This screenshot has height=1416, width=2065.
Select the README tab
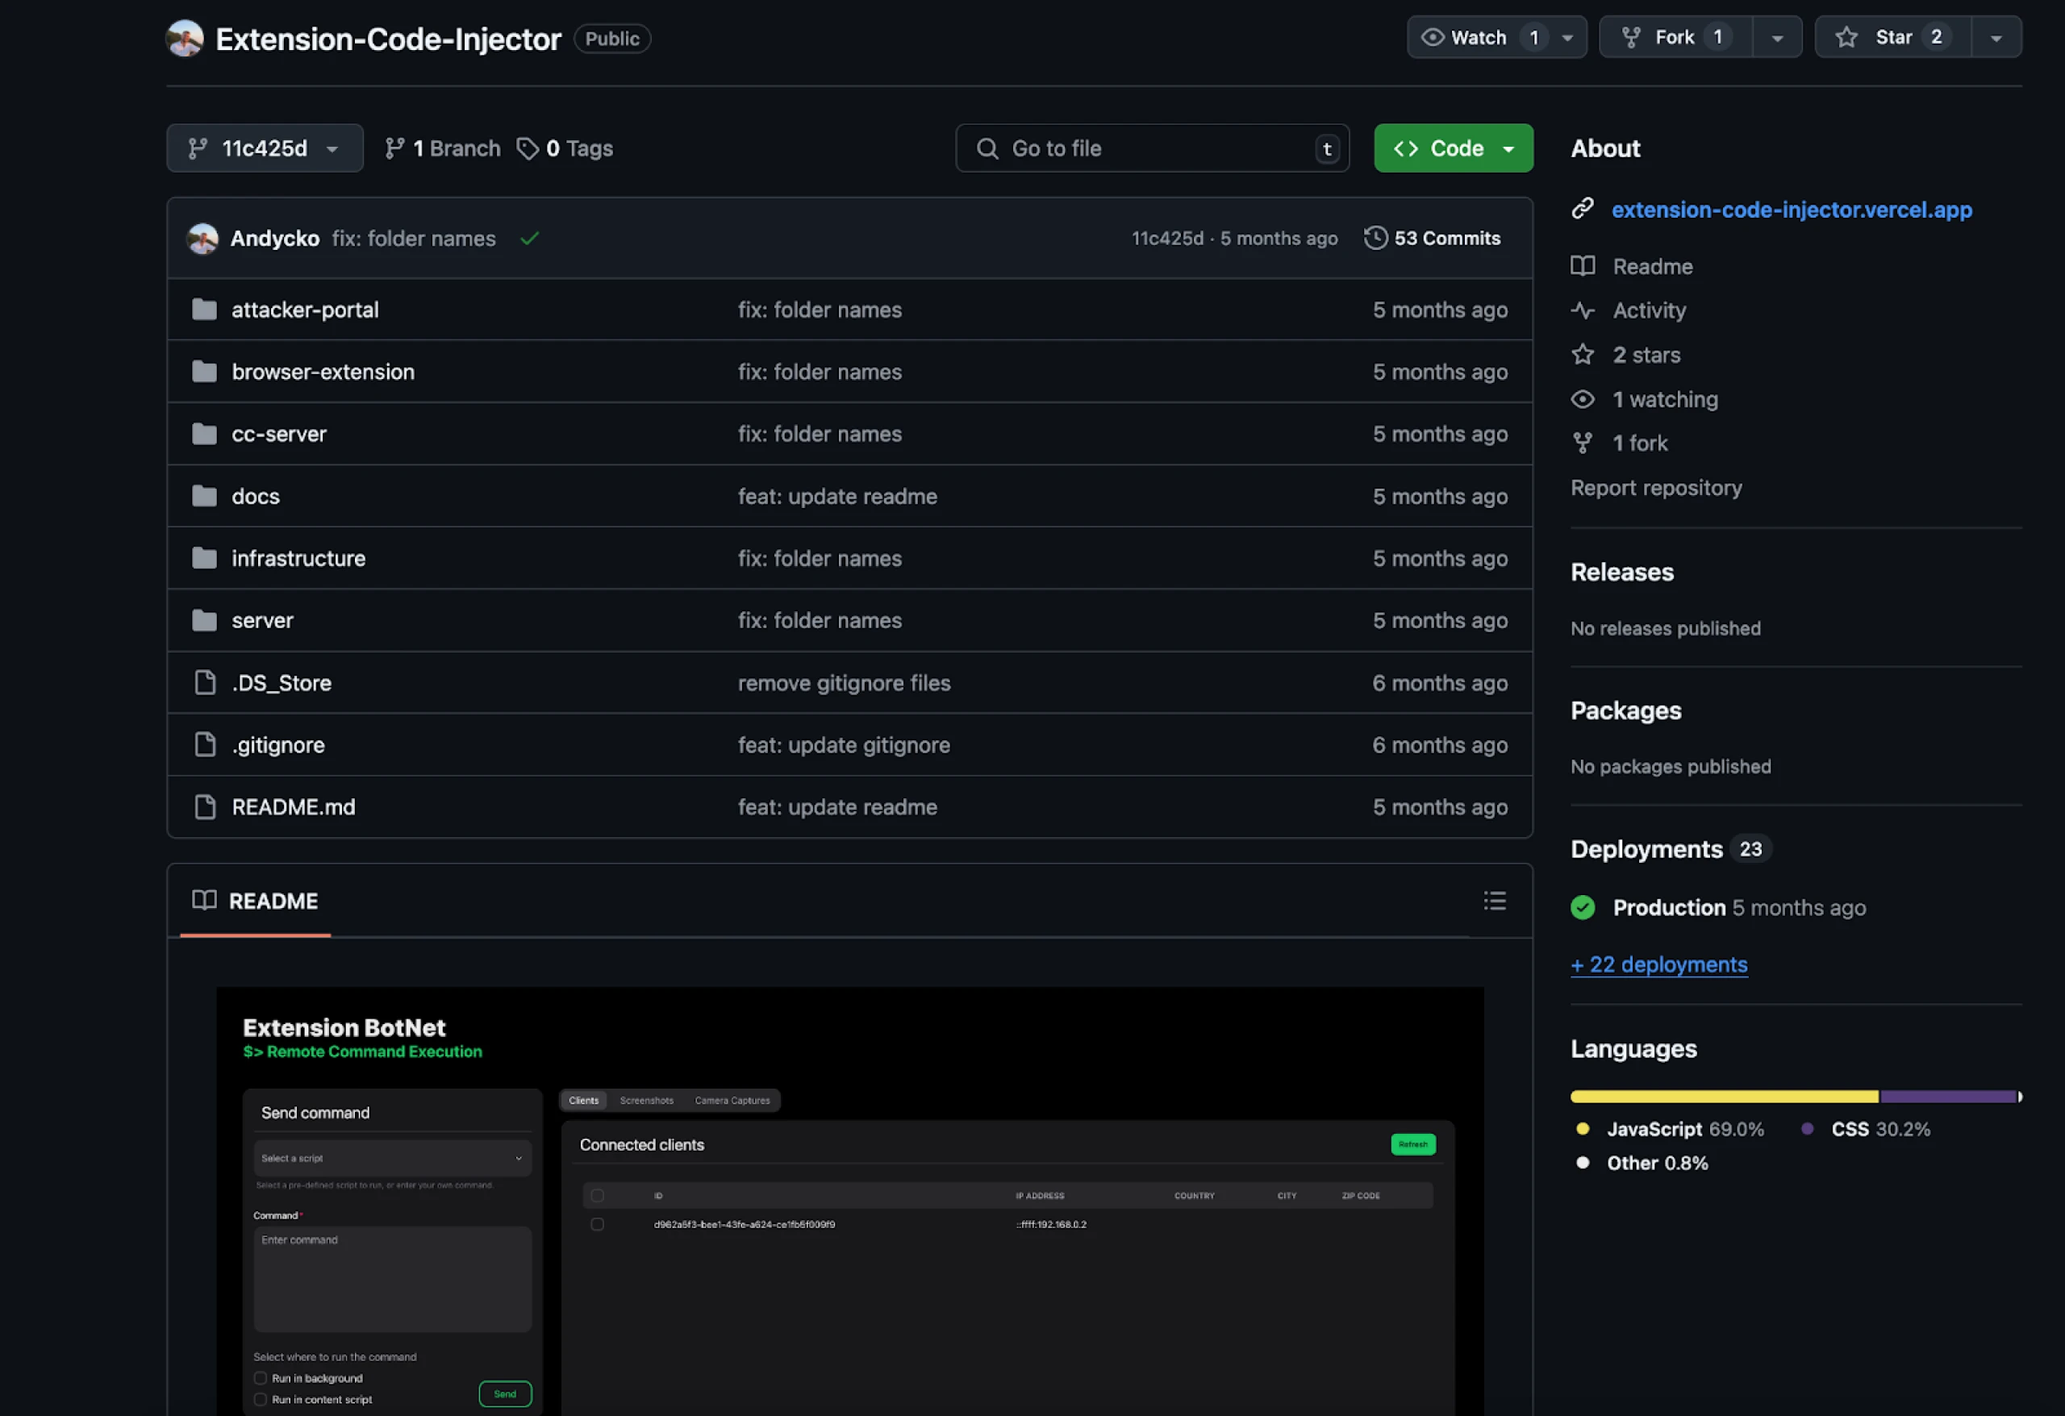point(255,902)
